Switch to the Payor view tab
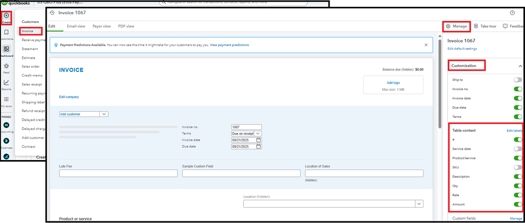Screen dimensions: 525x223 point(101,26)
